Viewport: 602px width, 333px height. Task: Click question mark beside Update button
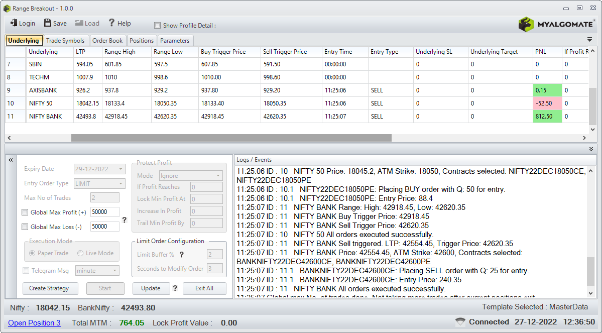[175, 288]
